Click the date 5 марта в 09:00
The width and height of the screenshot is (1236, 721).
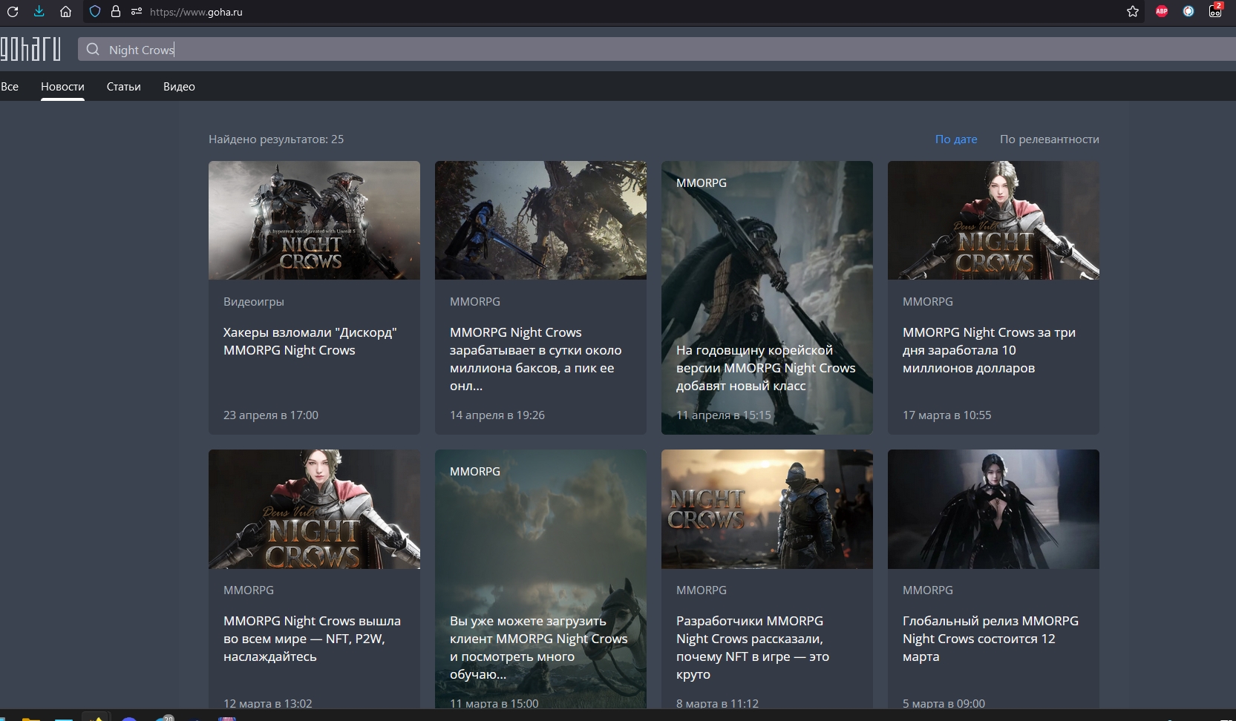[x=944, y=703]
